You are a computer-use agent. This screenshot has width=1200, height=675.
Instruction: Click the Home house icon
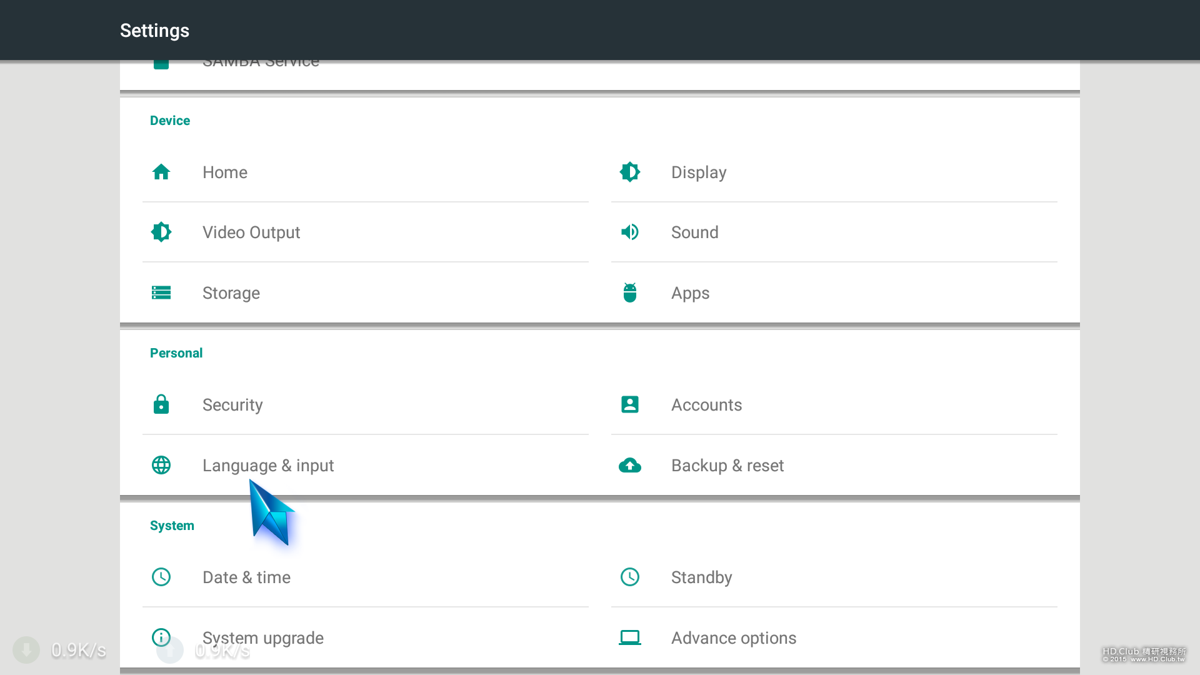click(161, 172)
